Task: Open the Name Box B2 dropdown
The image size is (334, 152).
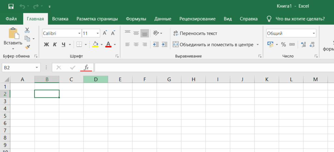Action: 37,68
